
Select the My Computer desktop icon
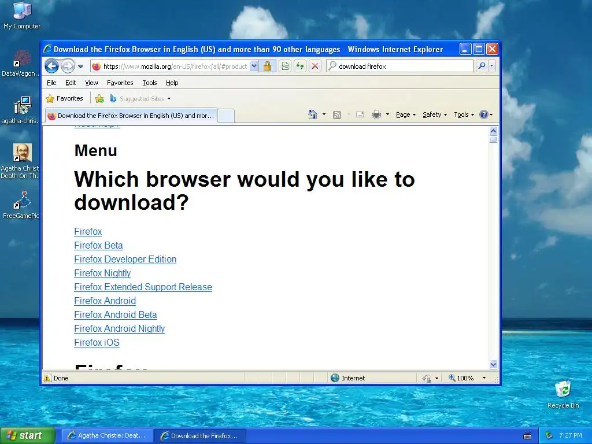click(x=22, y=16)
